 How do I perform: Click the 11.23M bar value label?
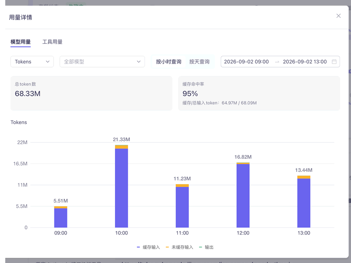[x=182, y=179]
